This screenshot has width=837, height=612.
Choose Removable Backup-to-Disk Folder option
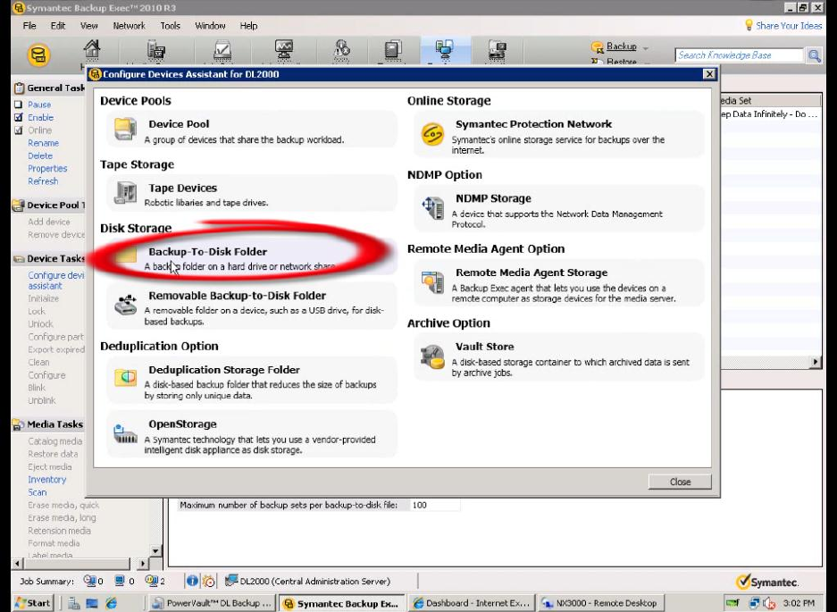point(251,306)
